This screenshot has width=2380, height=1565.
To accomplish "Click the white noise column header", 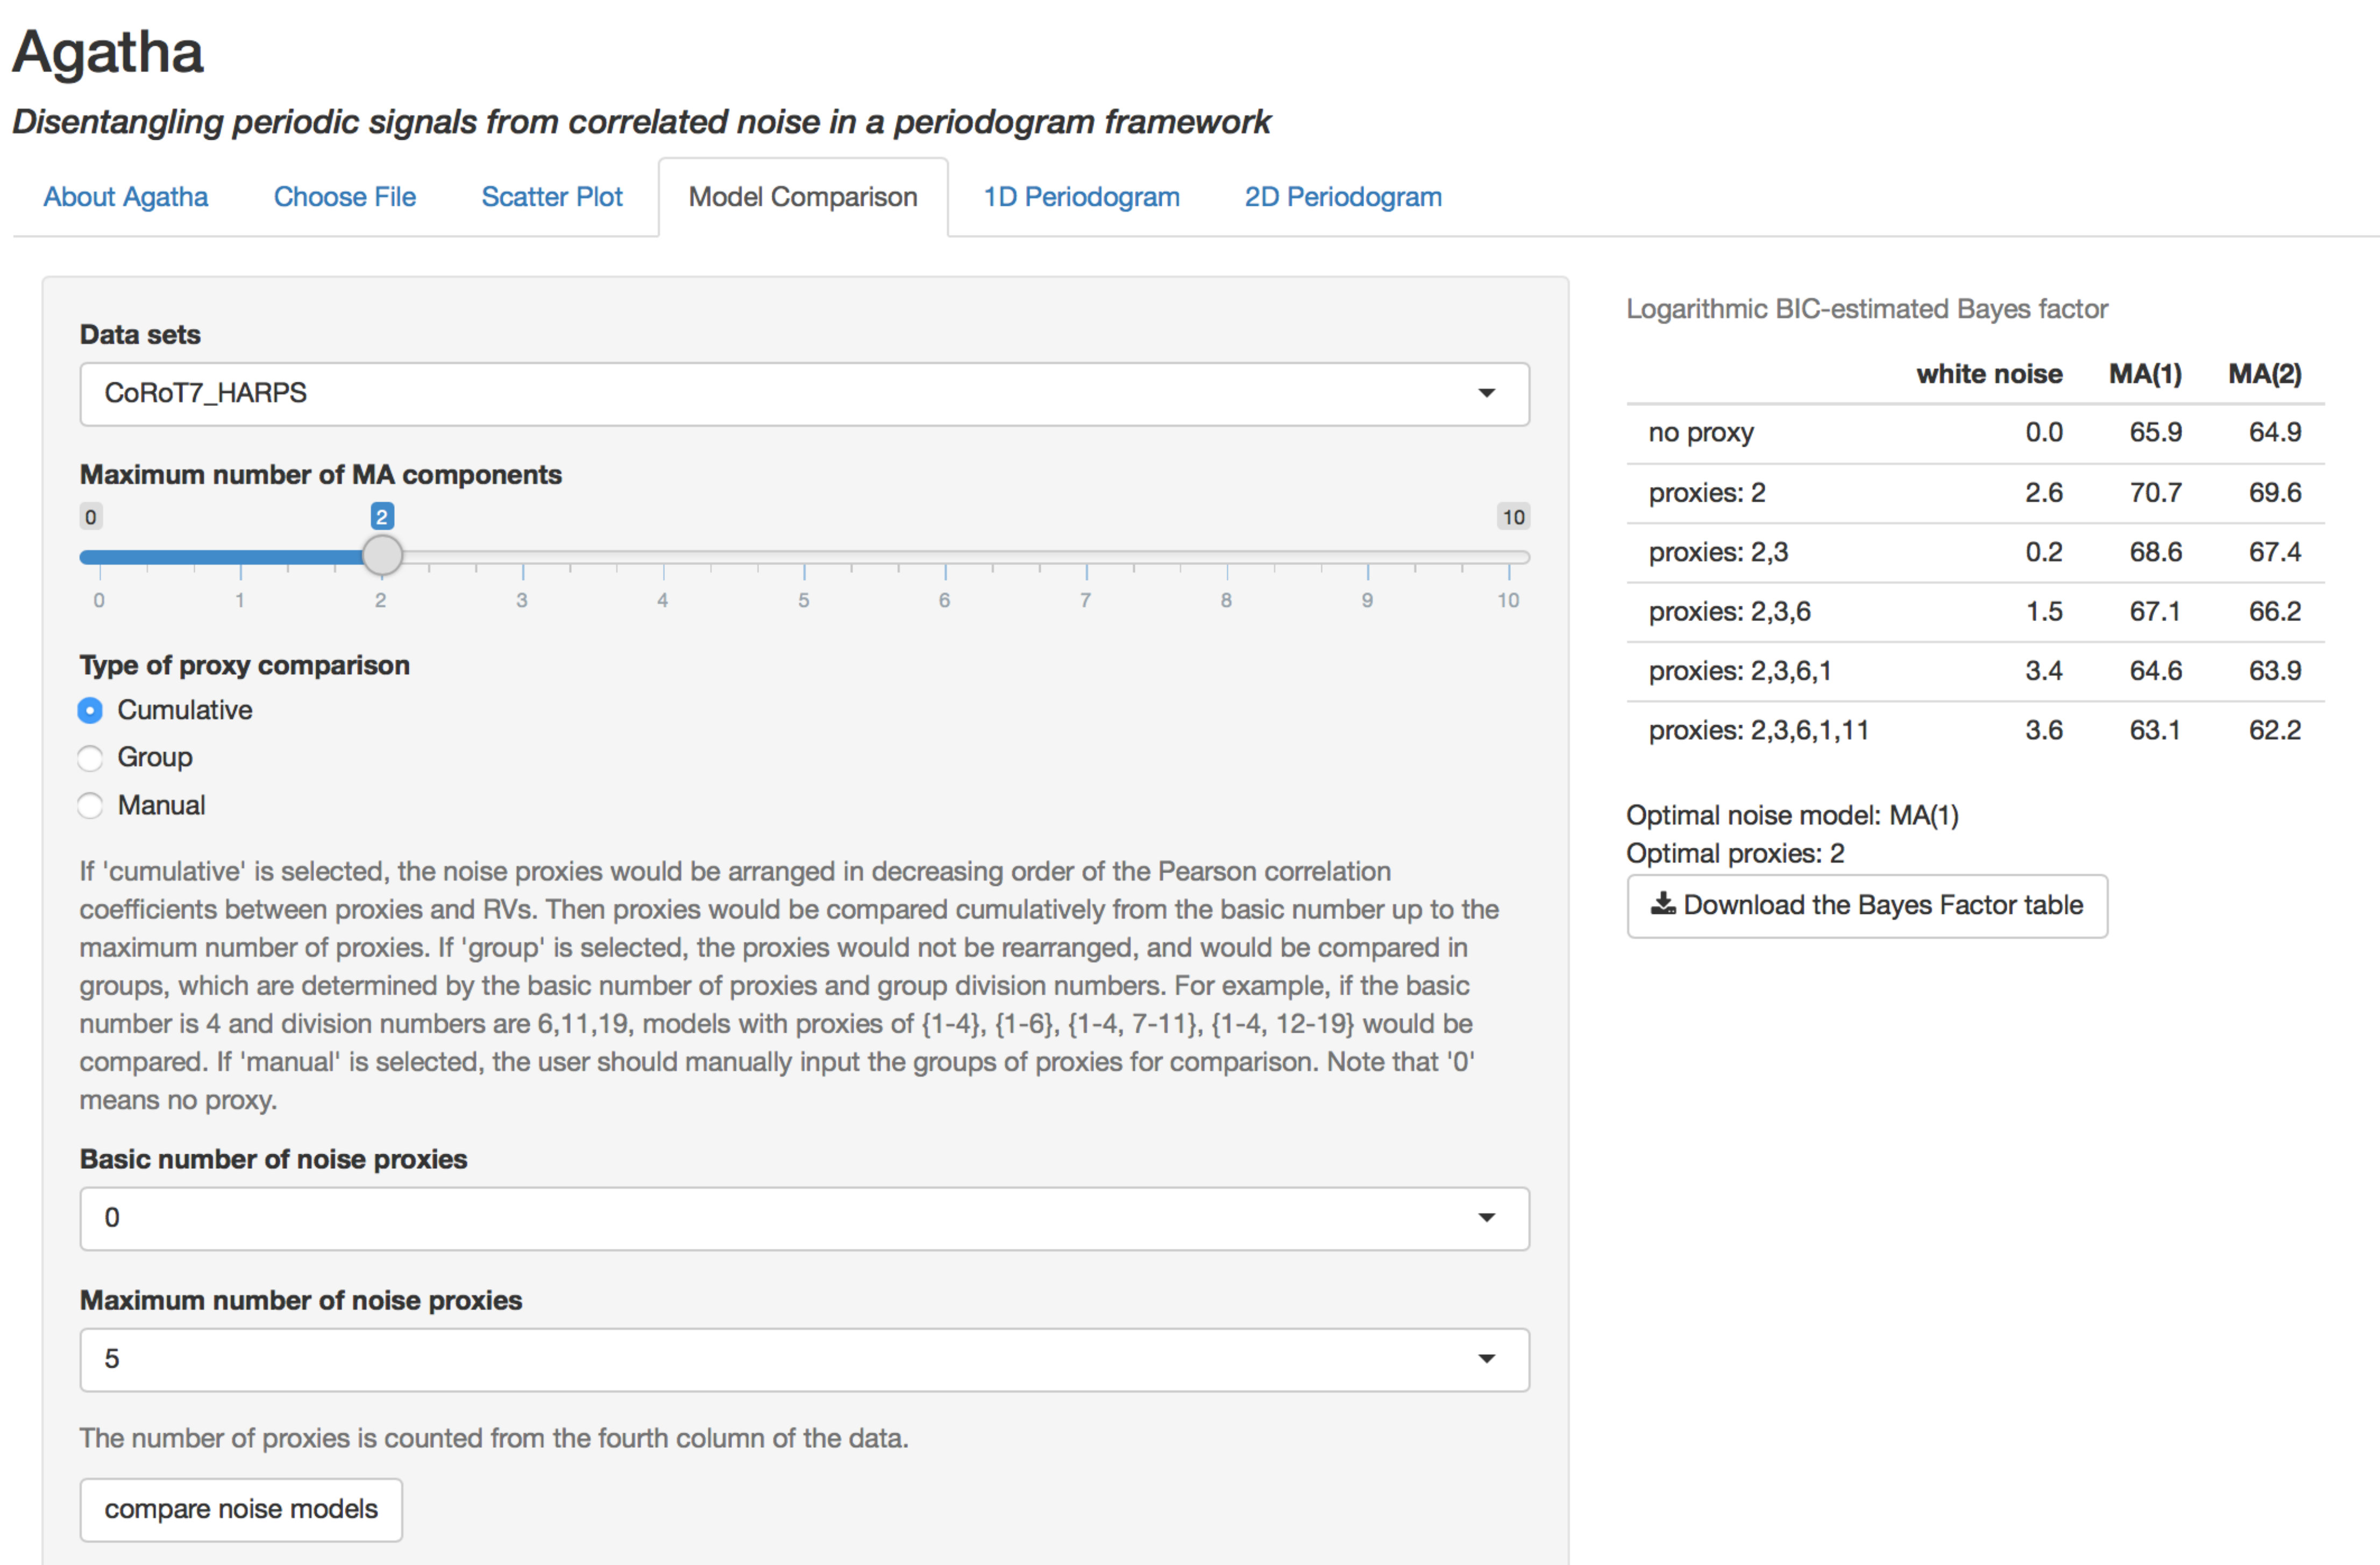I will (x=1989, y=374).
